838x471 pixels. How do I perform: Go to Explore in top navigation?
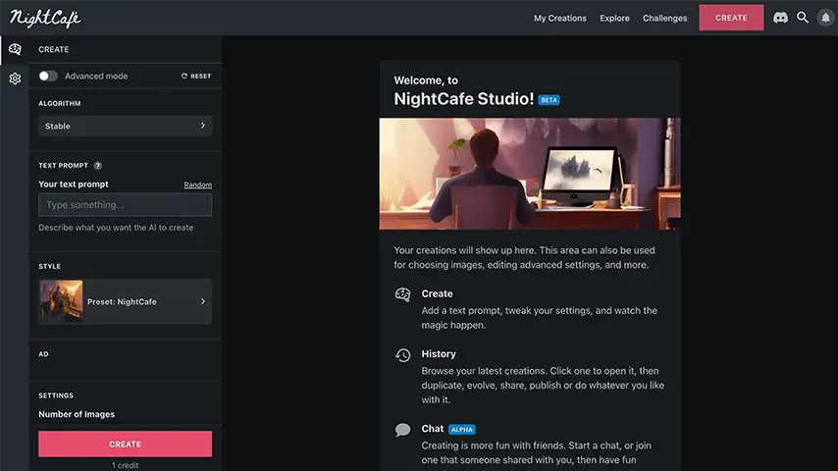pos(614,18)
